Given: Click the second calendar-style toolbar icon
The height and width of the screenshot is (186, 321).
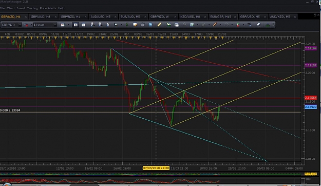Looking at the screenshot, I should pos(83,25).
